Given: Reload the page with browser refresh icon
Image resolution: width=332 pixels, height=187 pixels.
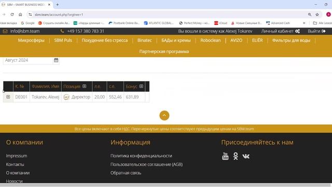Looking at the screenshot, I should coord(12,15).
